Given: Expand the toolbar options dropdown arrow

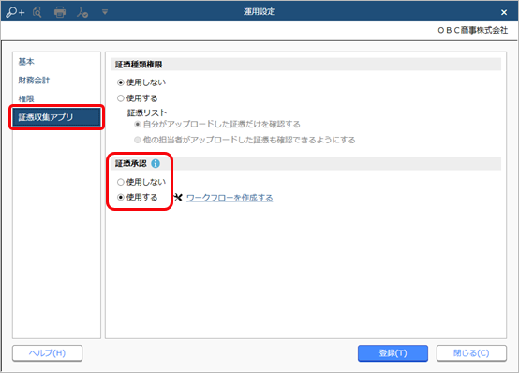Looking at the screenshot, I should pos(105,12).
